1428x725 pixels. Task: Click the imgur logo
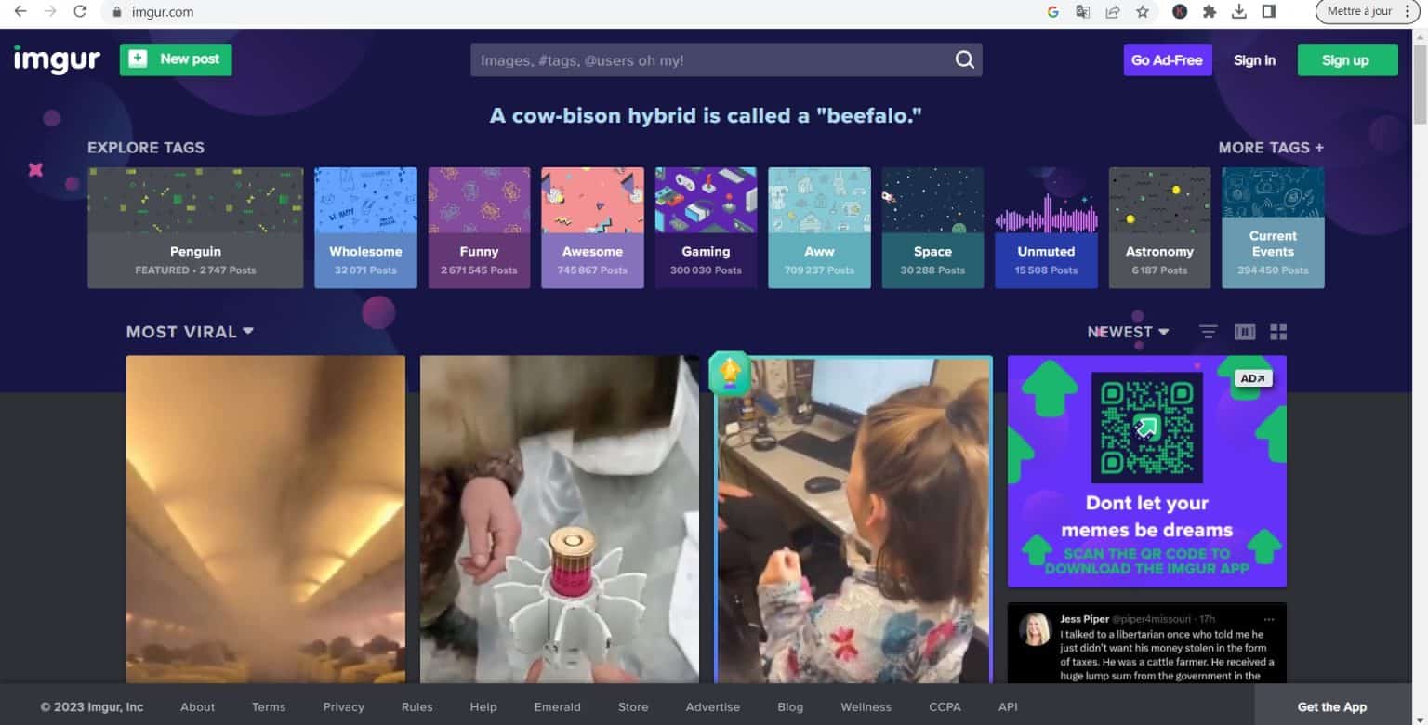[57, 59]
